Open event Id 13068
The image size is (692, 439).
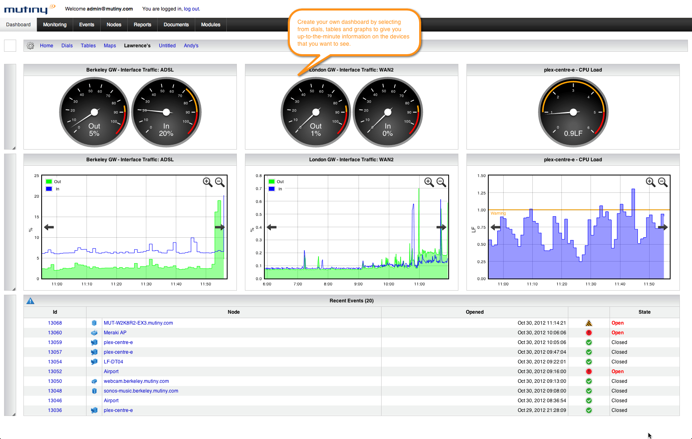click(x=55, y=323)
